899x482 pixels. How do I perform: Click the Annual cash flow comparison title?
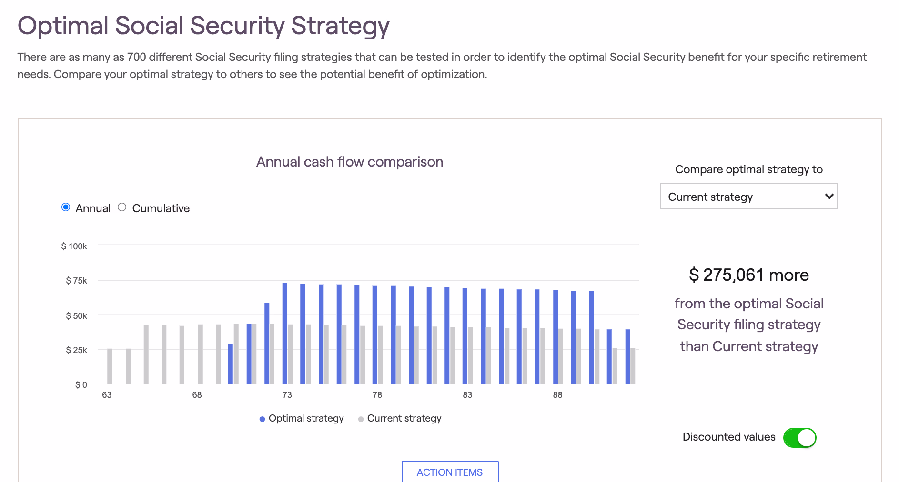pyautogui.click(x=350, y=162)
